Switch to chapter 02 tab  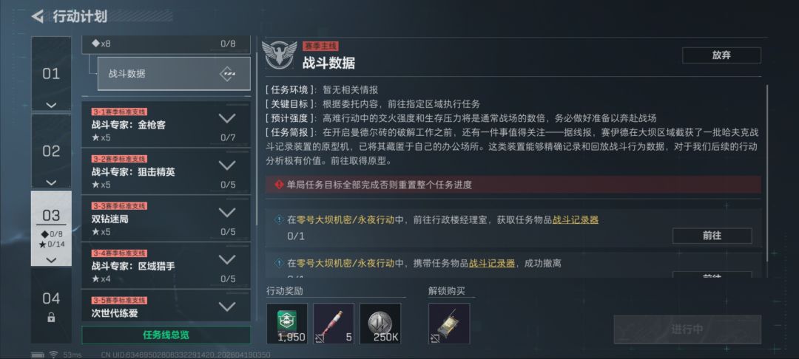[51, 151]
